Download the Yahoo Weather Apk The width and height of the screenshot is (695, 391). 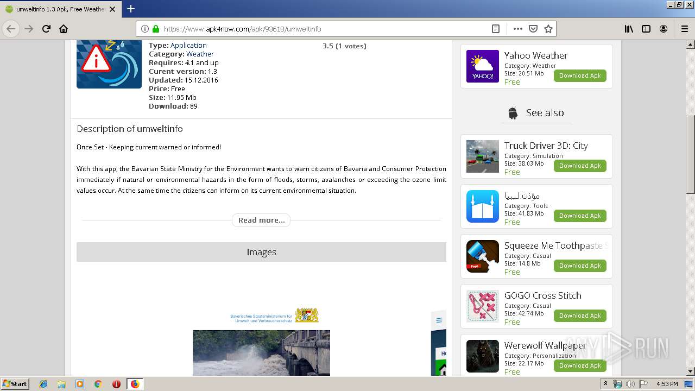tap(580, 75)
